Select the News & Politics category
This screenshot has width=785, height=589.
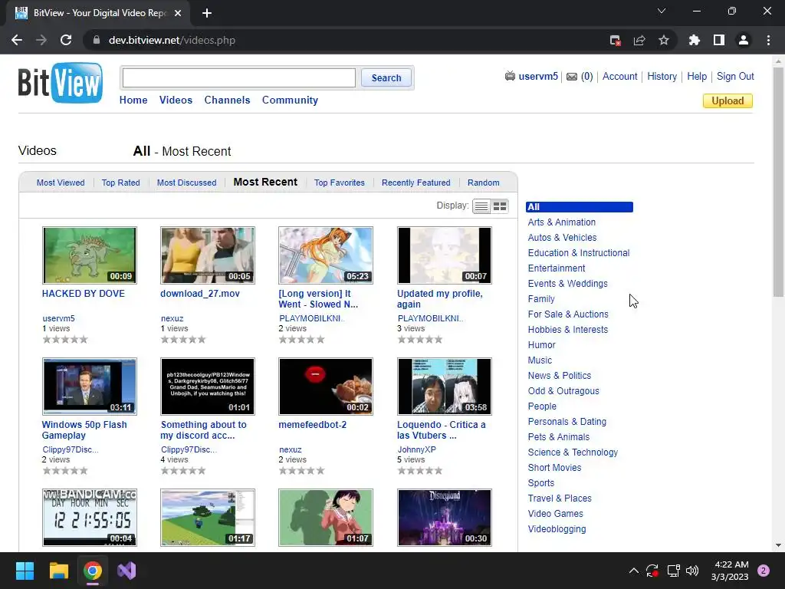pyautogui.click(x=559, y=376)
